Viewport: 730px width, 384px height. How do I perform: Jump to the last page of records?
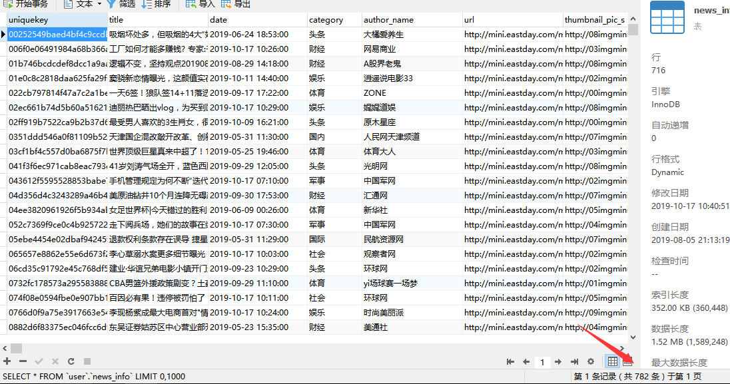pyautogui.click(x=575, y=361)
